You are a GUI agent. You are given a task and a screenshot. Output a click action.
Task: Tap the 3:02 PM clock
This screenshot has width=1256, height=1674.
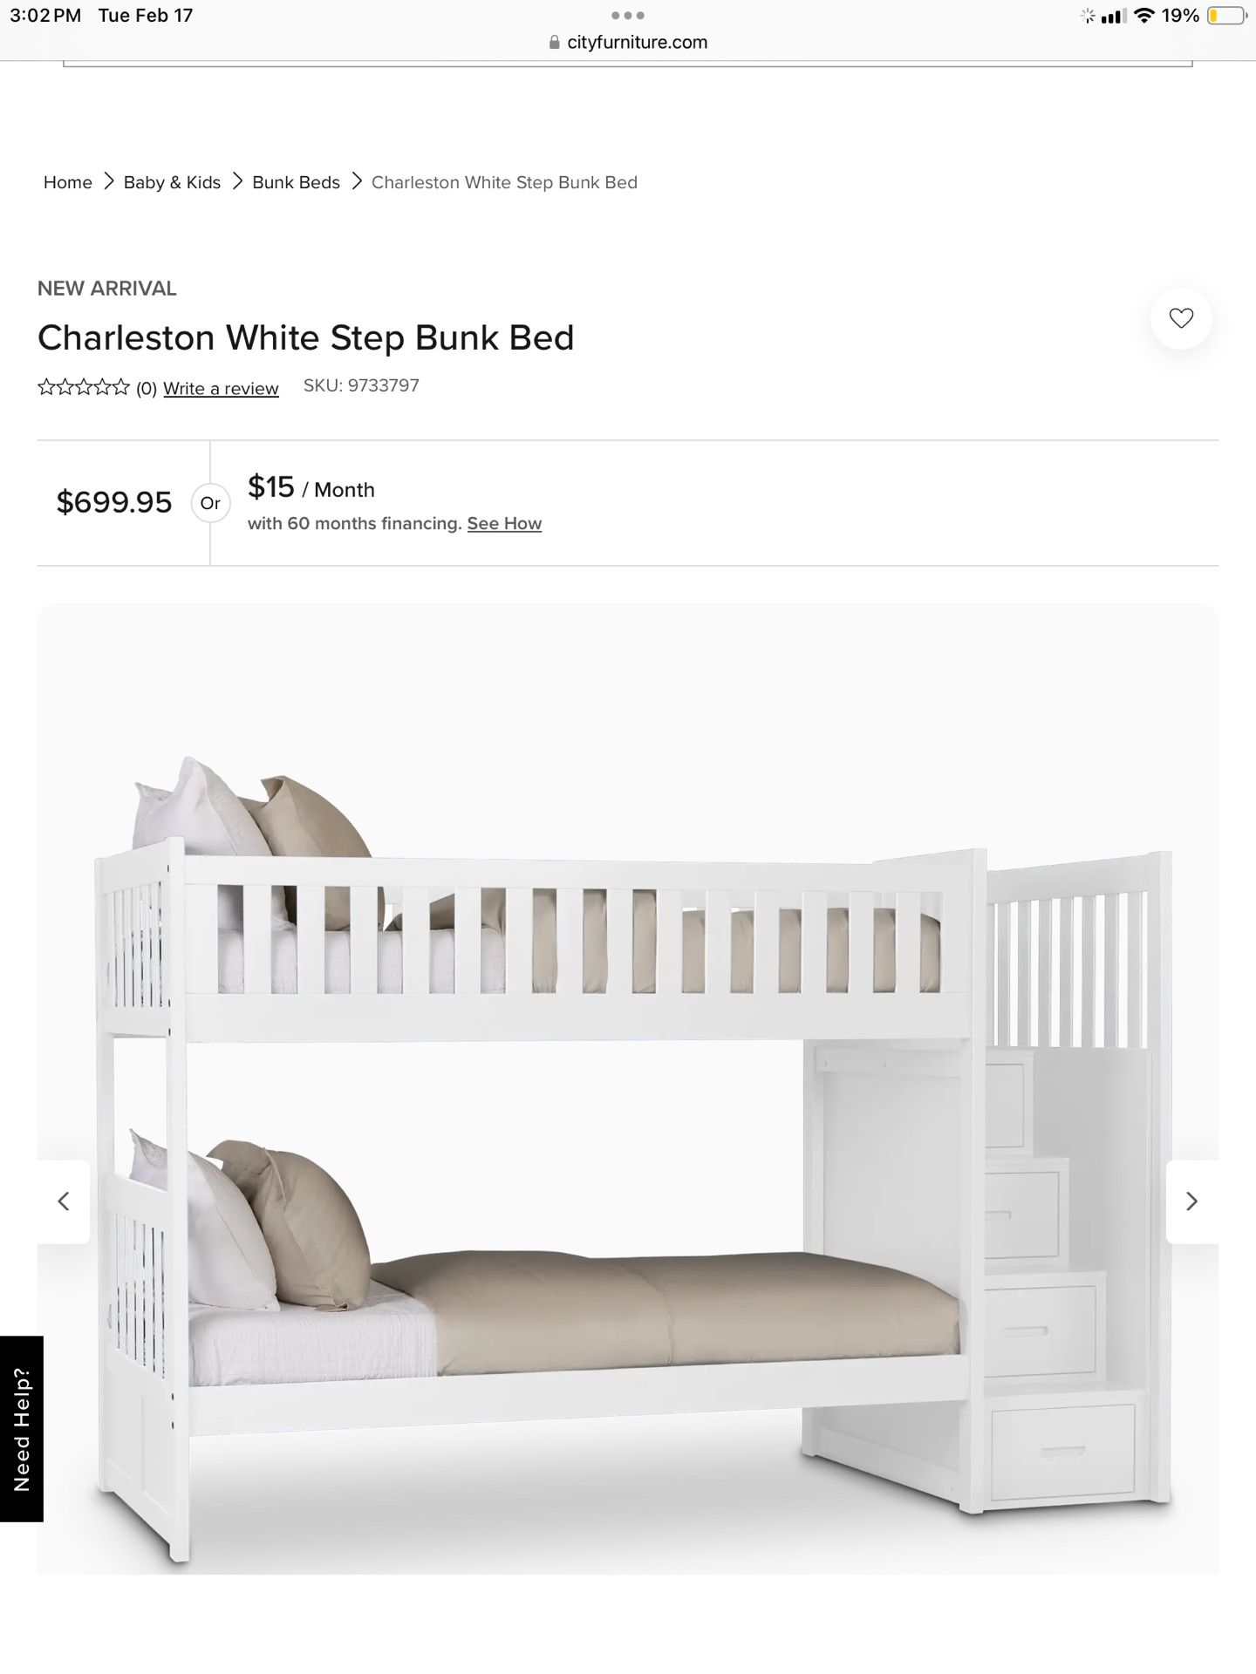click(45, 16)
